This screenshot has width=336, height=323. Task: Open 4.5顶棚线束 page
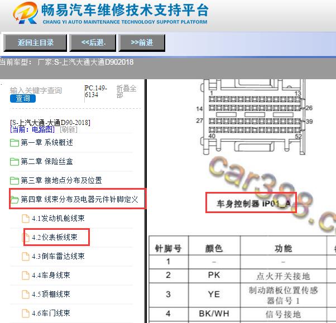[51, 294]
